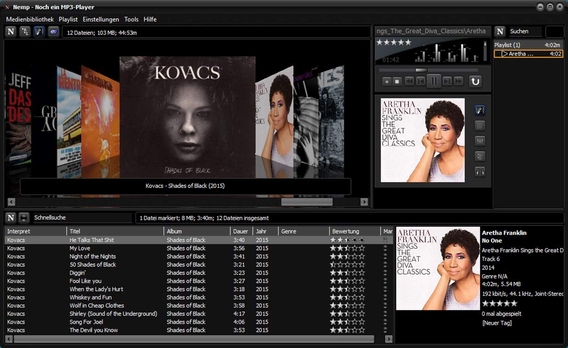Sort list by Bewertung column header
Screen dimensions: 568x348
point(355,231)
